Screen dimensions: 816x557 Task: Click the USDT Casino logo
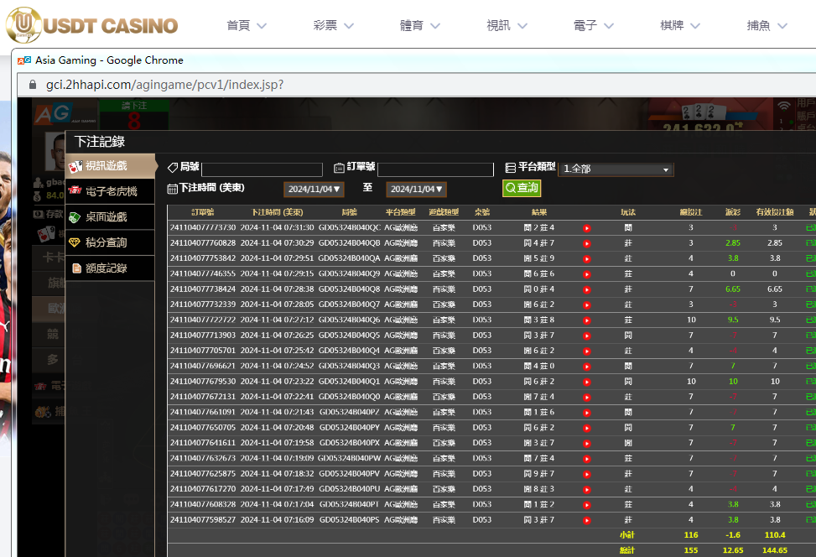pyautogui.click(x=92, y=25)
